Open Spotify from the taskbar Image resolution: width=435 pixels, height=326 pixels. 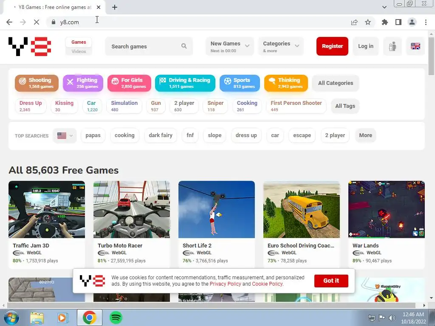(x=116, y=318)
